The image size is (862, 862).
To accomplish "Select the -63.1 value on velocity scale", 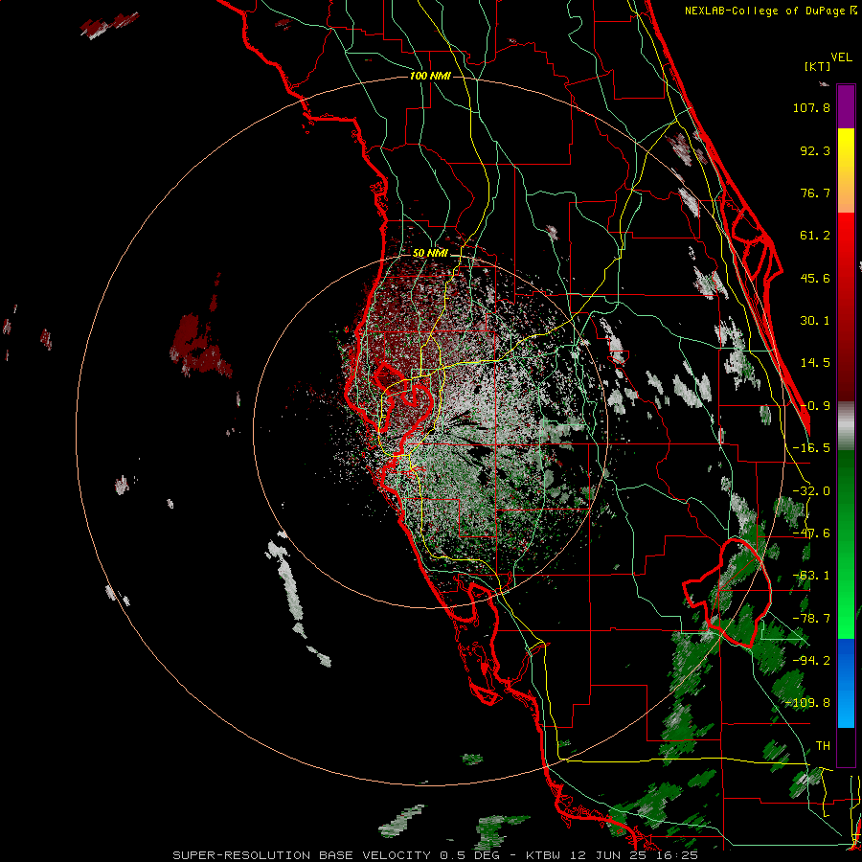I will (x=811, y=576).
